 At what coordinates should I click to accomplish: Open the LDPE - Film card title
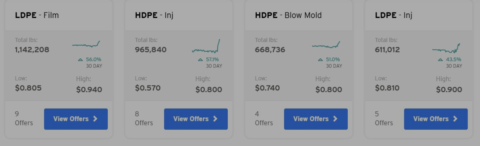[37, 15]
